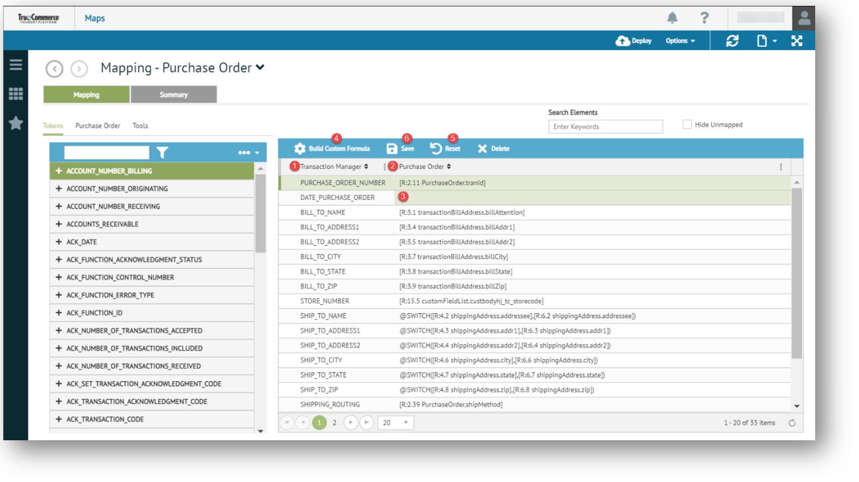
Task: Click the Search Elements keyword field
Action: point(605,127)
